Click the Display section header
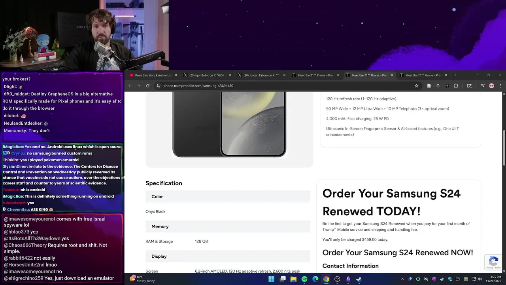This screenshot has height=285, width=506. (228, 256)
